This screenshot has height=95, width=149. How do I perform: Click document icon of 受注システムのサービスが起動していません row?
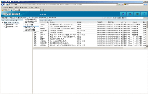pos(48,35)
